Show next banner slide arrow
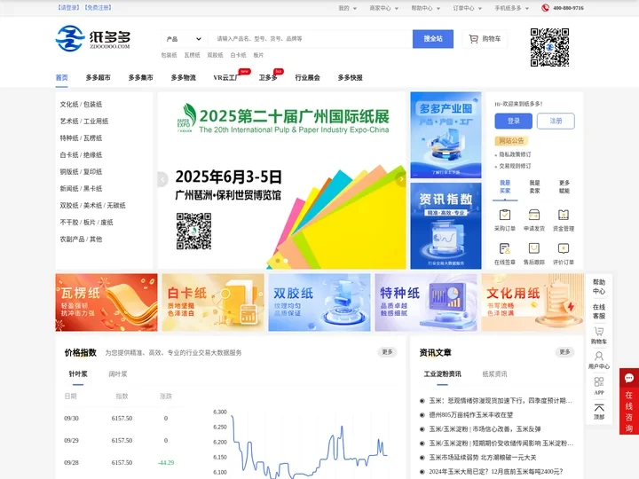 click(x=401, y=179)
